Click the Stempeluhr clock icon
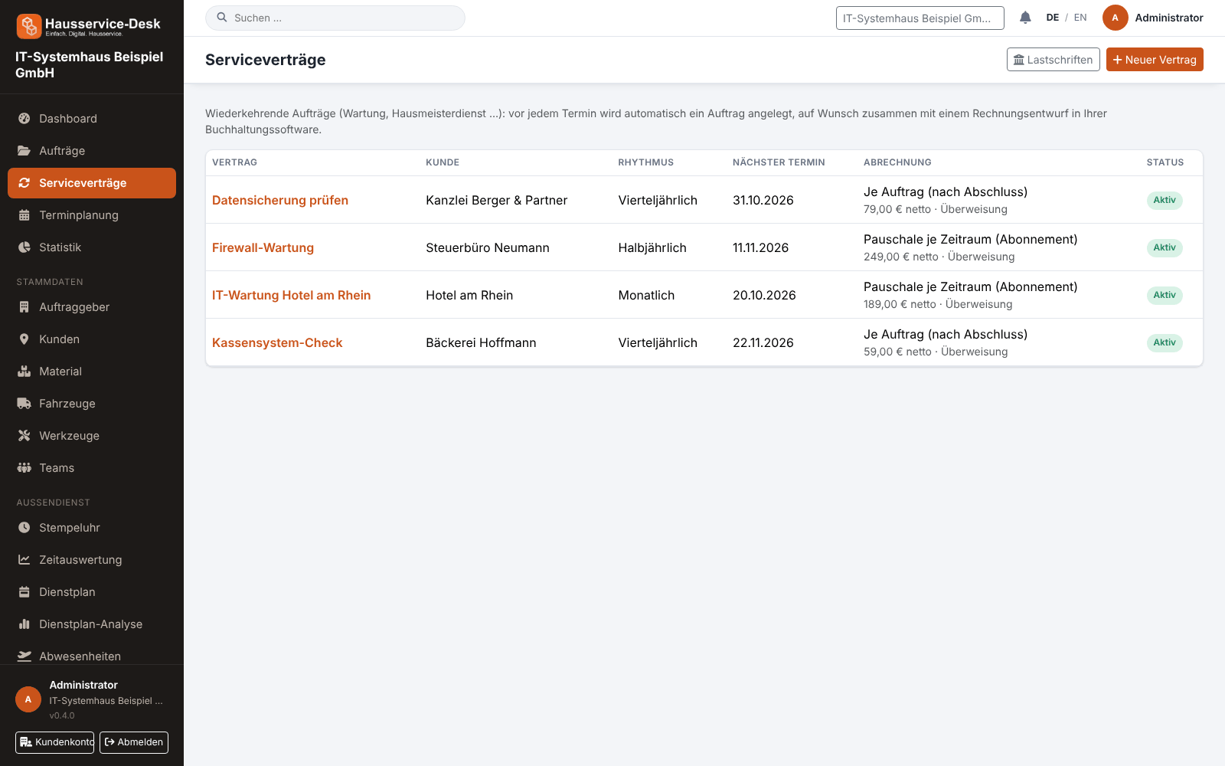The width and height of the screenshot is (1225, 766). click(24, 528)
